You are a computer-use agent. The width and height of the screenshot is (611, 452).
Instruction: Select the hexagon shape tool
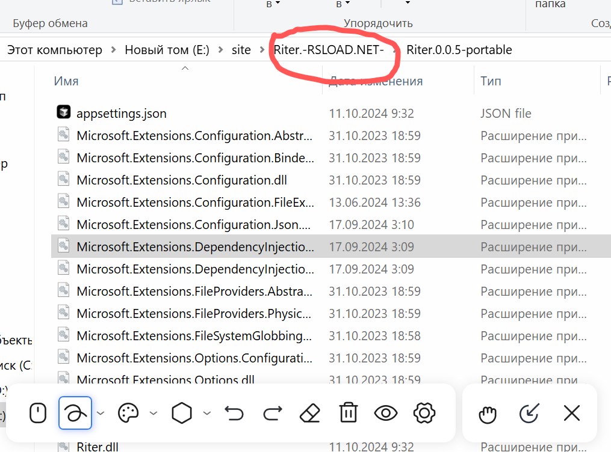click(x=182, y=413)
